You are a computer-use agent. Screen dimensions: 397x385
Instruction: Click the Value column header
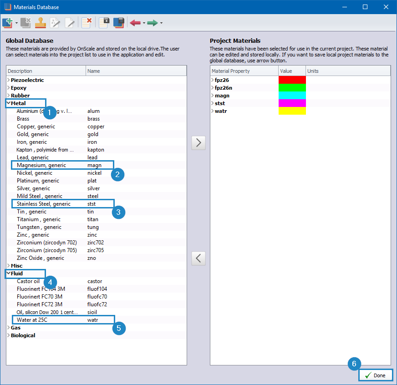[292, 71]
